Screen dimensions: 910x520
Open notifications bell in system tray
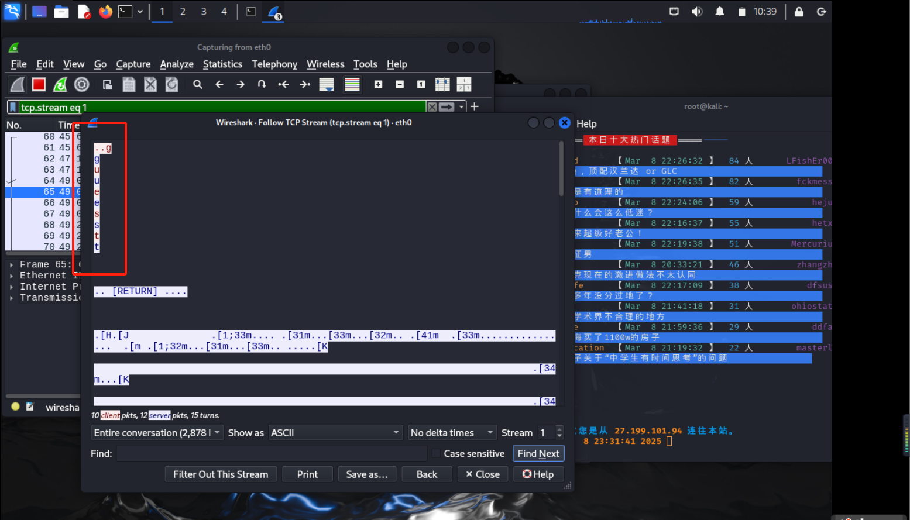(x=720, y=12)
